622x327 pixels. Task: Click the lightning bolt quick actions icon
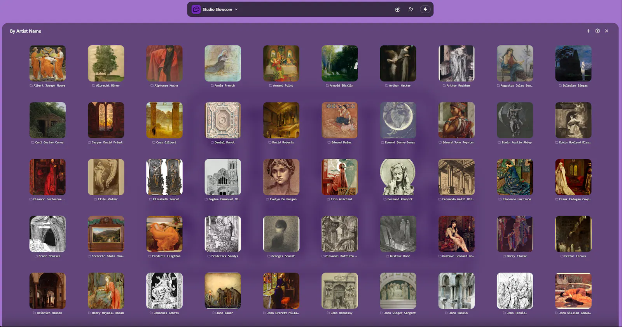[425, 9]
